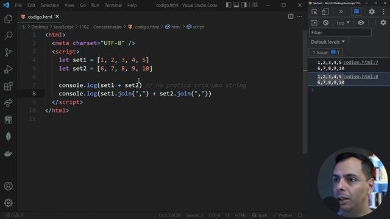The height and width of the screenshot is (219, 390).
Task: Click Spell status bar item
Action: coord(260,215)
